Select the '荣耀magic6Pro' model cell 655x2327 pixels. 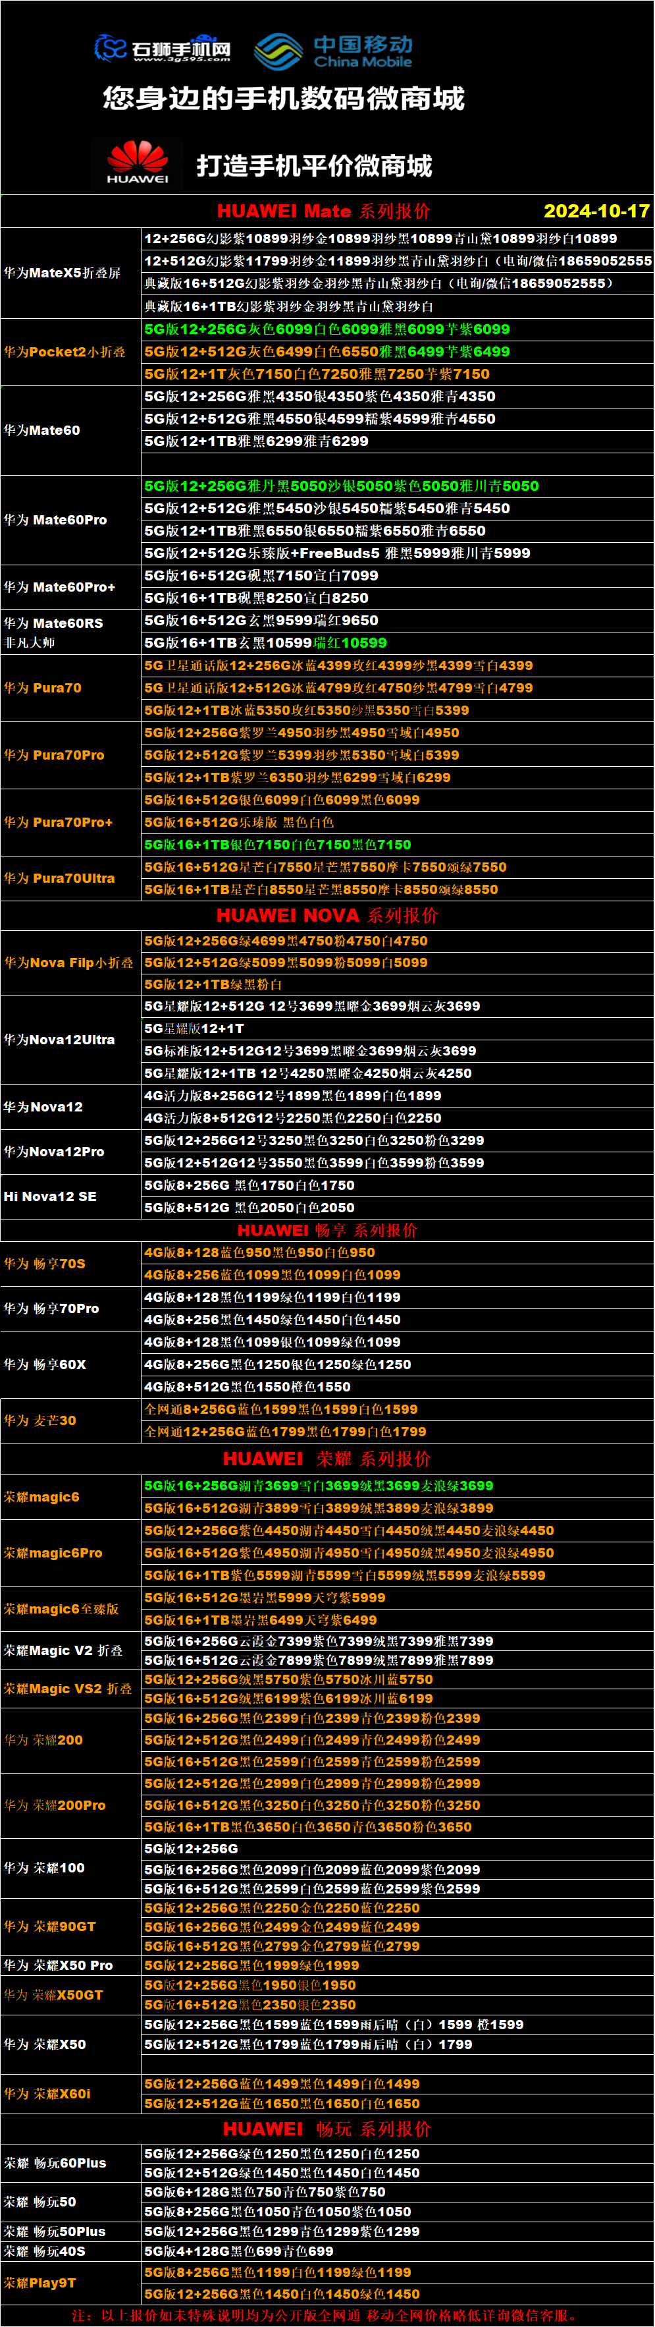[70, 1553]
